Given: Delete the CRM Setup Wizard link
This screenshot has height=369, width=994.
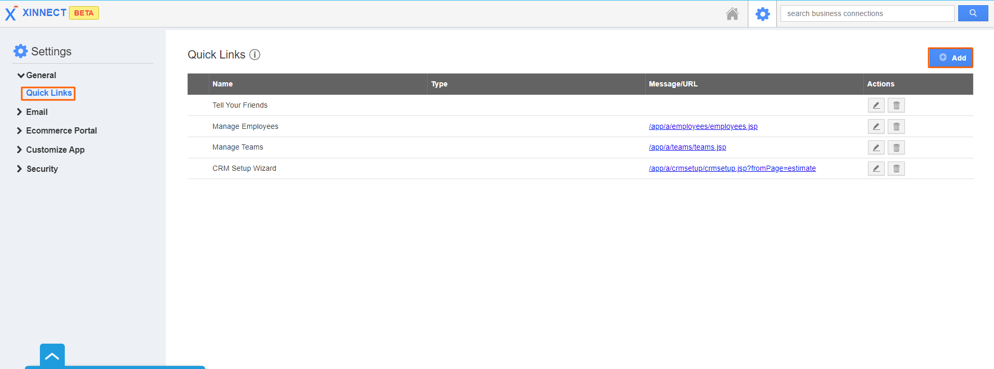Looking at the screenshot, I should tap(896, 168).
